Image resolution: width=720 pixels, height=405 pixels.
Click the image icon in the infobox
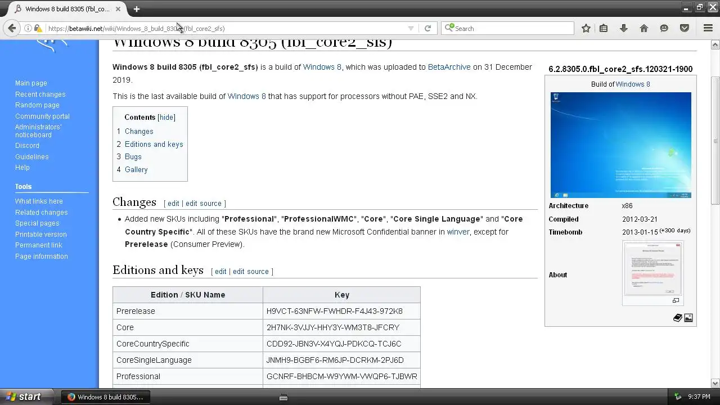(688, 318)
